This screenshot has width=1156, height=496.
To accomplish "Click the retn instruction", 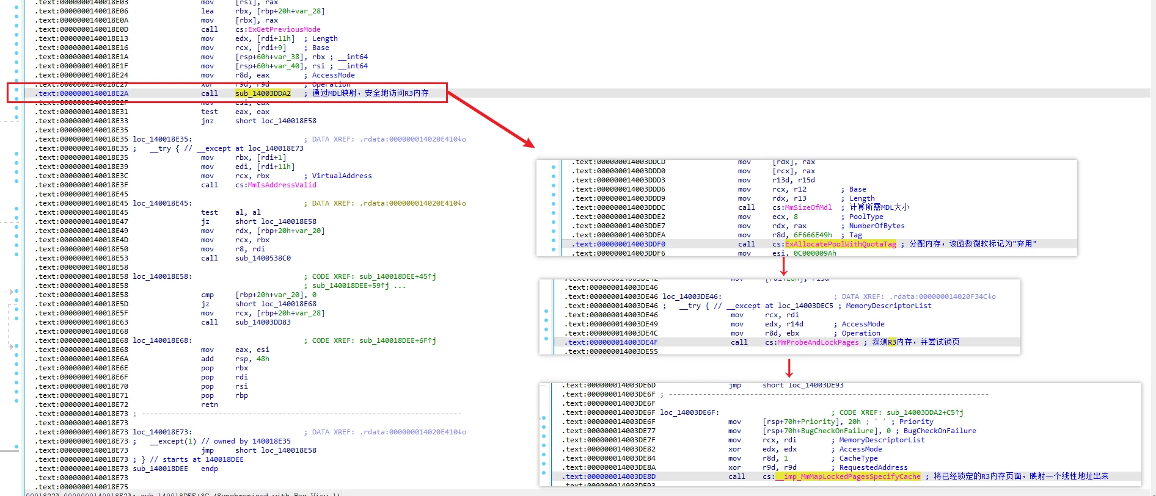I will pos(210,404).
